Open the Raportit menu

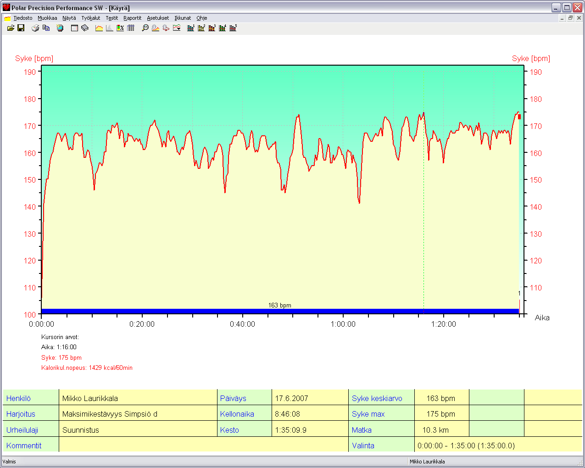tap(132, 18)
